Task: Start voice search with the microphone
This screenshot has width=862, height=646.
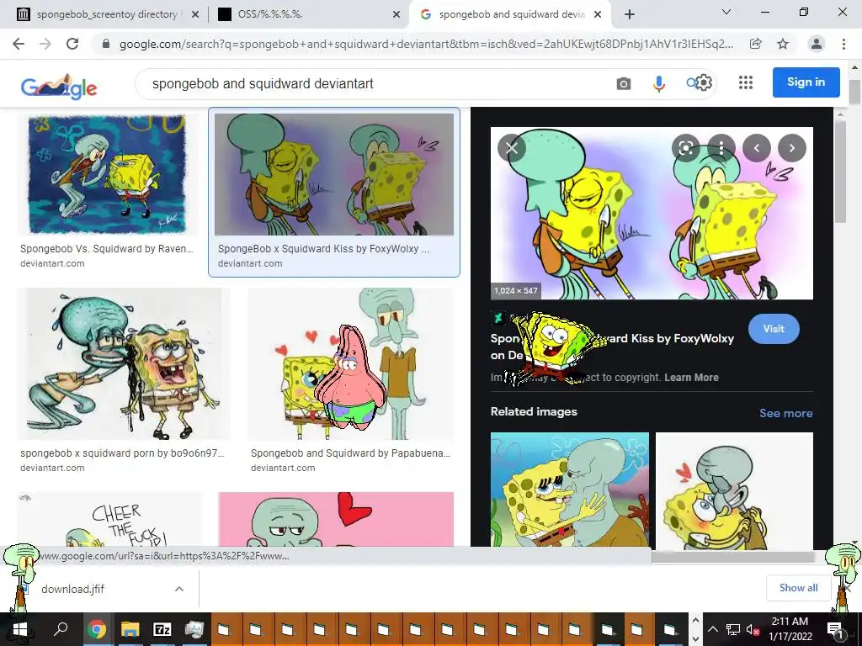Action: click(x=658, y=83)
